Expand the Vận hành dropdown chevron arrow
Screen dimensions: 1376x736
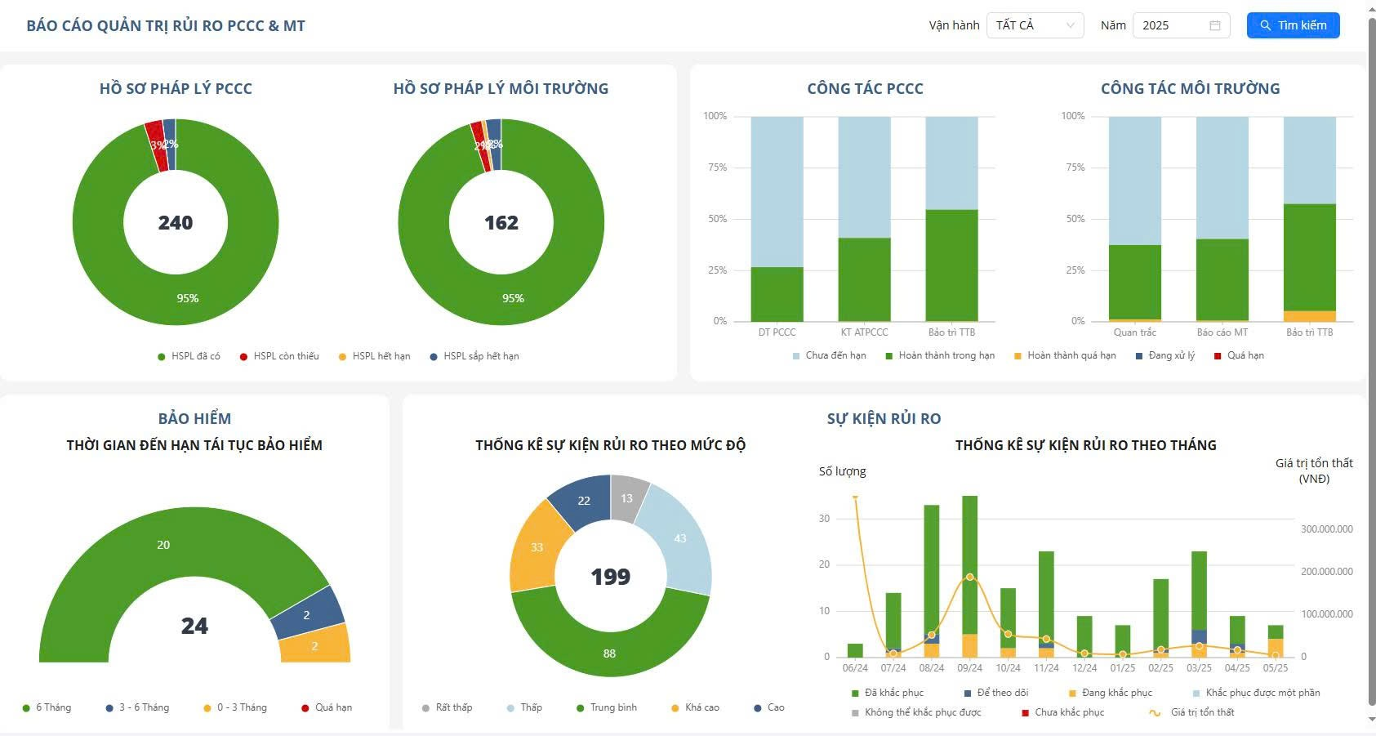click(1070, 25)
